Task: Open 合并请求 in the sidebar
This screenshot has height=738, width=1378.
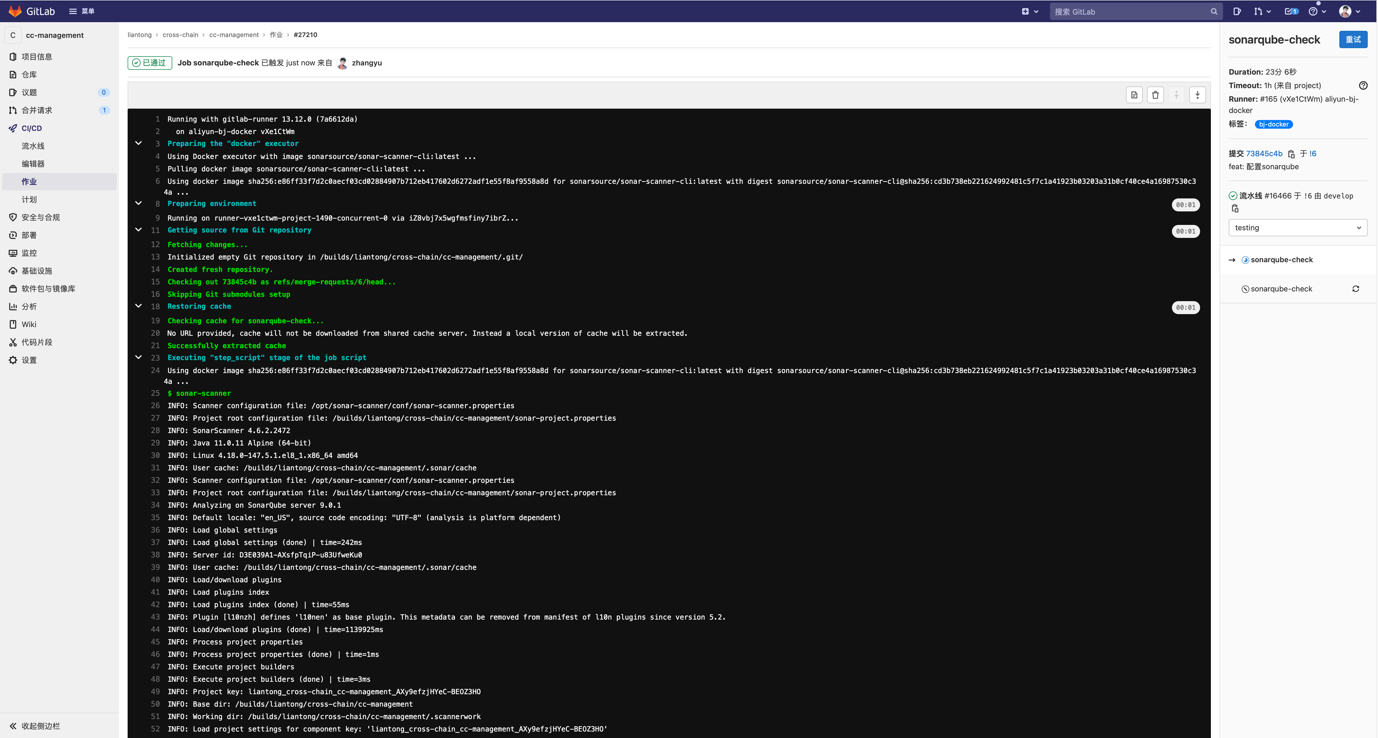Action: click(37, 110)
